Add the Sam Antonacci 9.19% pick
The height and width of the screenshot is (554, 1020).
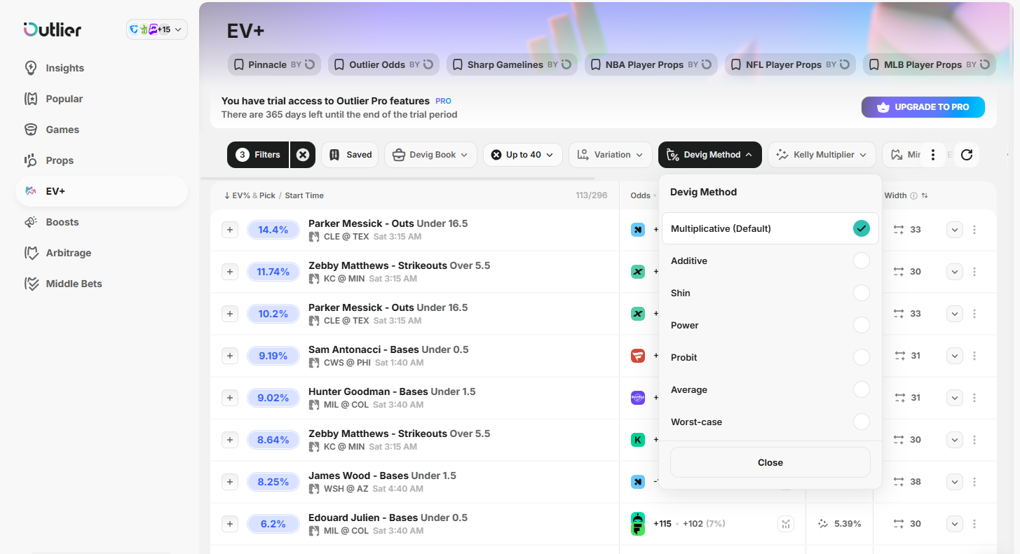pyautogui.click(x=230, y=356)
